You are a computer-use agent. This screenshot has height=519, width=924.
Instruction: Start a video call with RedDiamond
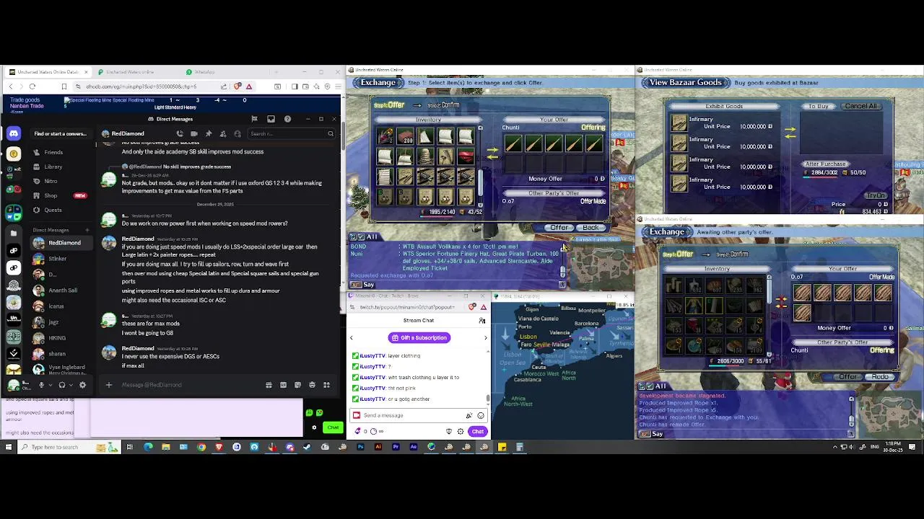tap(194, 133)
